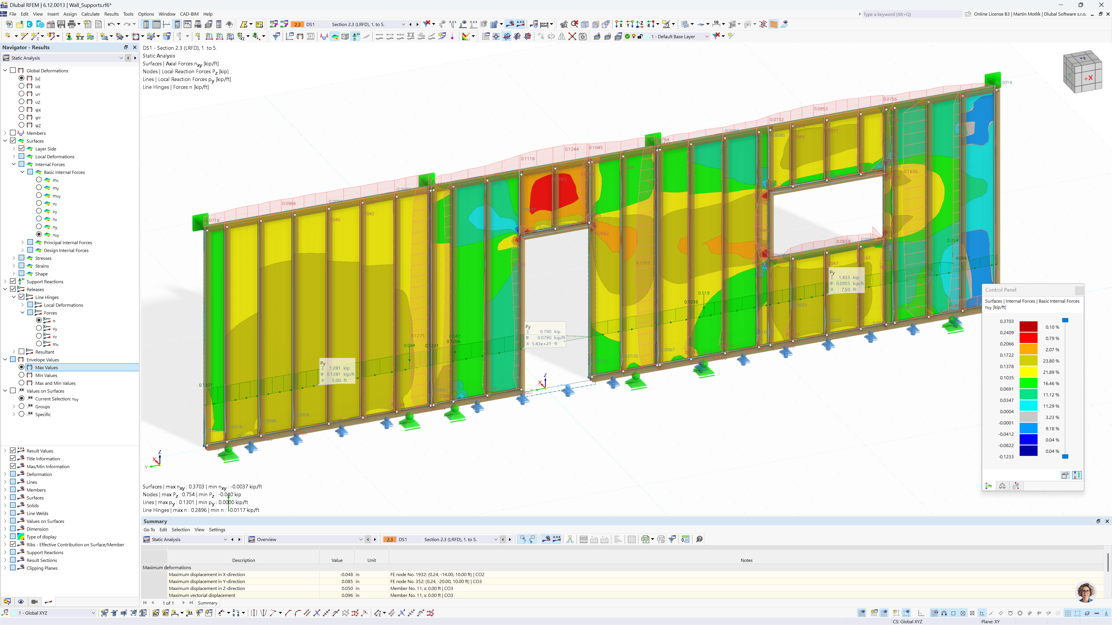This screenshot has height=625, width=1112.
Task: Undo the last action
Action: 111,25
